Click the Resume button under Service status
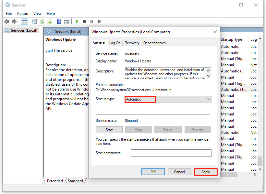This screenshot has width=266, height=194. [x=198, y=130]
